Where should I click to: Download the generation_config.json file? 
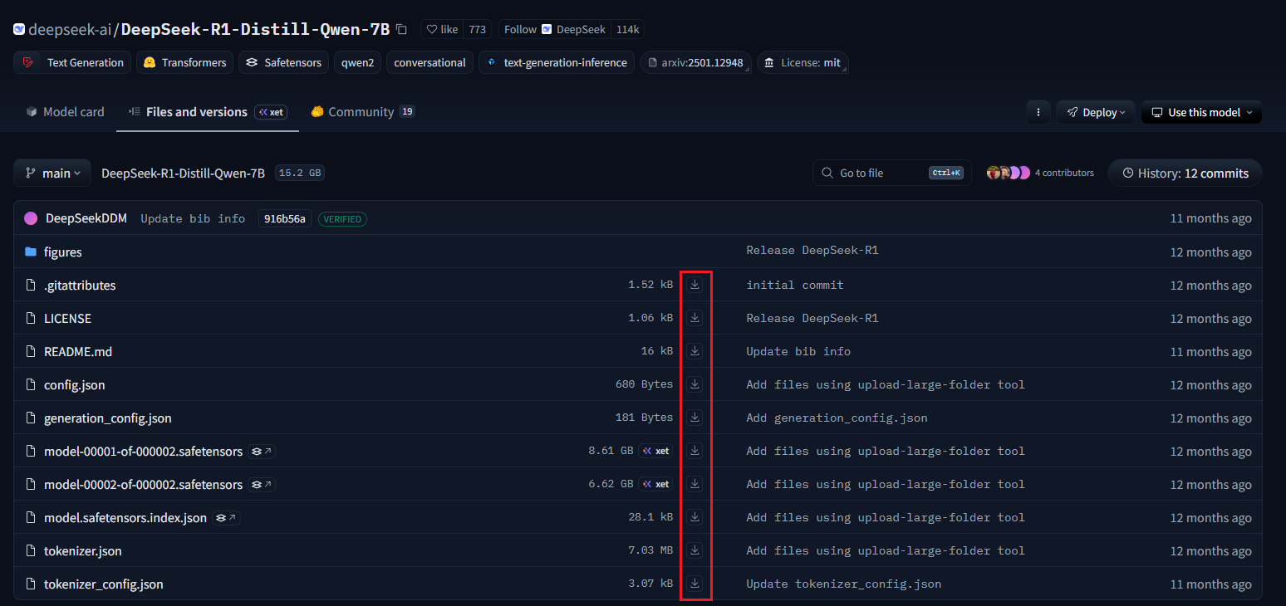[x=695, y=418]
